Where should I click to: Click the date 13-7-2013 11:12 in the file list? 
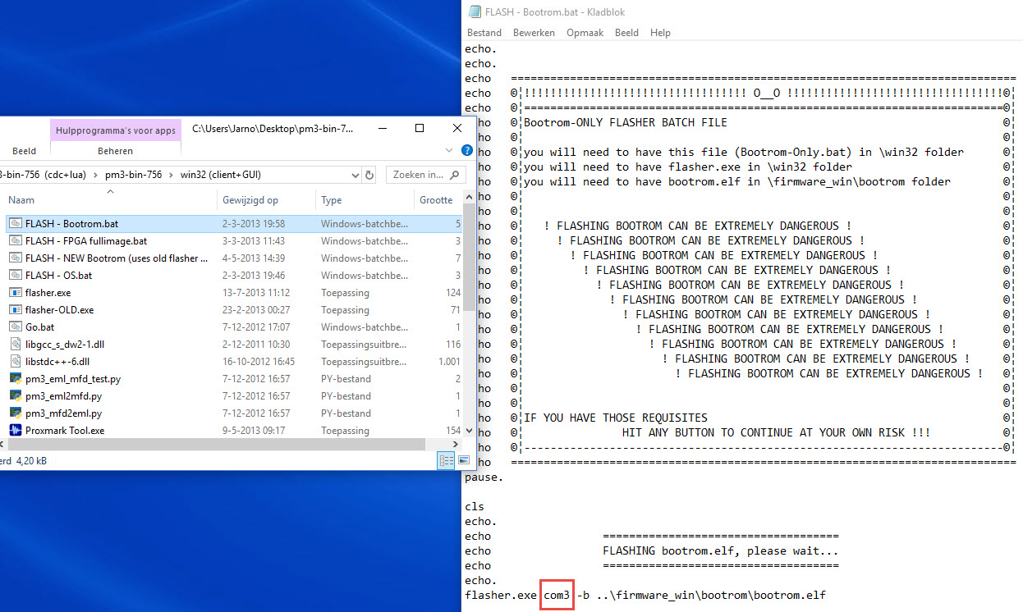coord(255,293)
